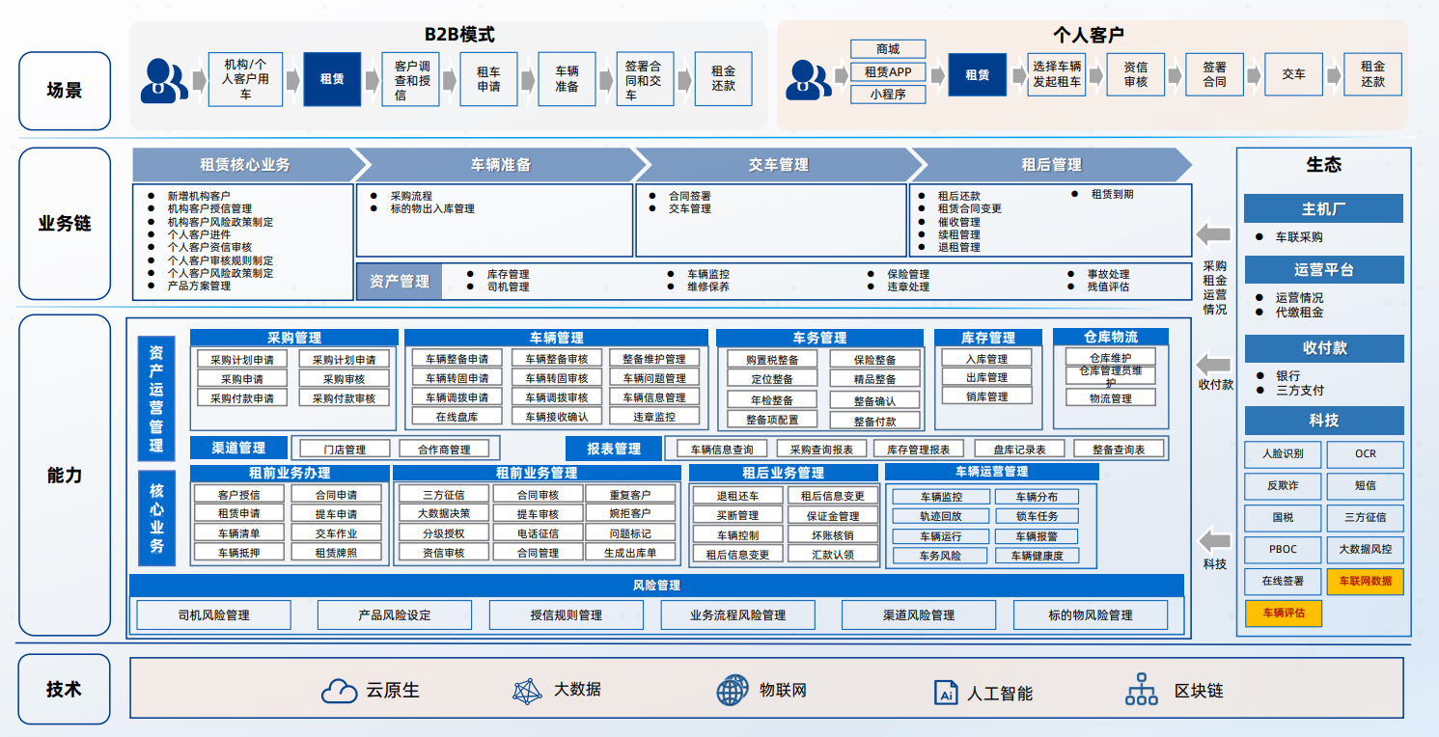Click the 车辆健康度 box
This screenshot has width=1439, height=737.
pos(1038,556)
